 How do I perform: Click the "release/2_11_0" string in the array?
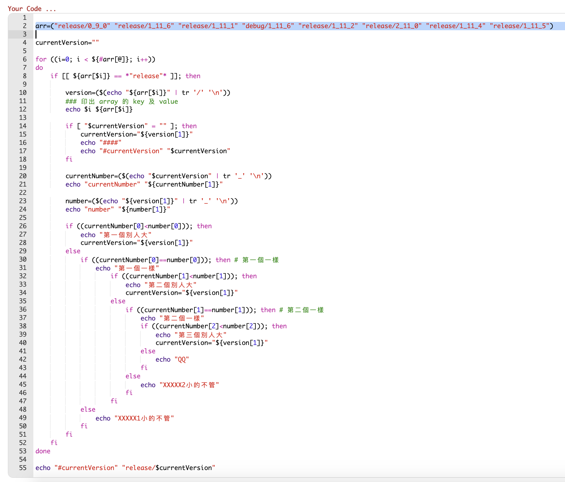[392, 26]
